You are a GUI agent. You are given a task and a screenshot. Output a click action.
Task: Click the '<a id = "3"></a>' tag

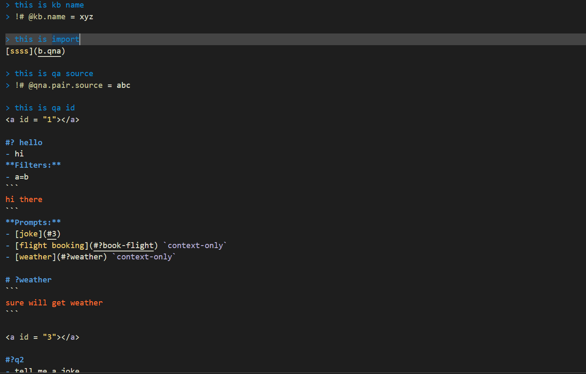pos(42,337)
